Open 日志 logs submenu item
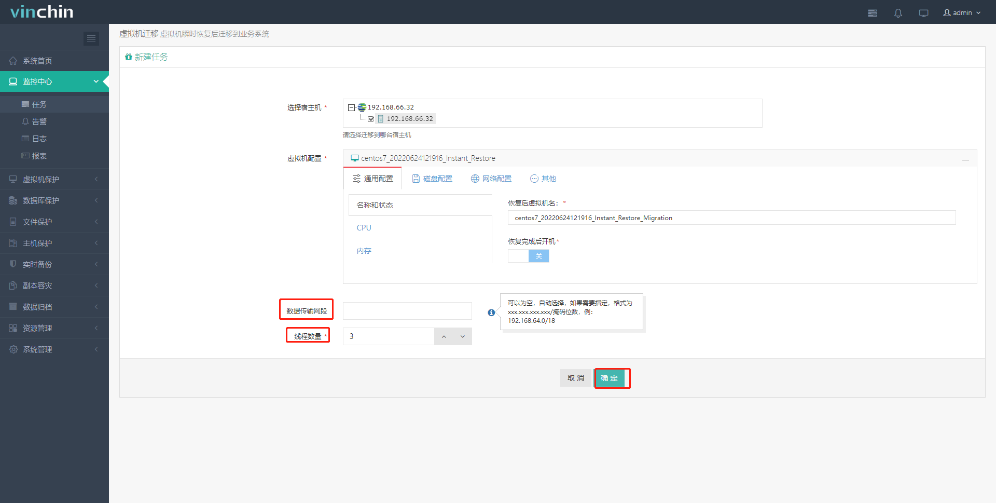 (54, 139)
